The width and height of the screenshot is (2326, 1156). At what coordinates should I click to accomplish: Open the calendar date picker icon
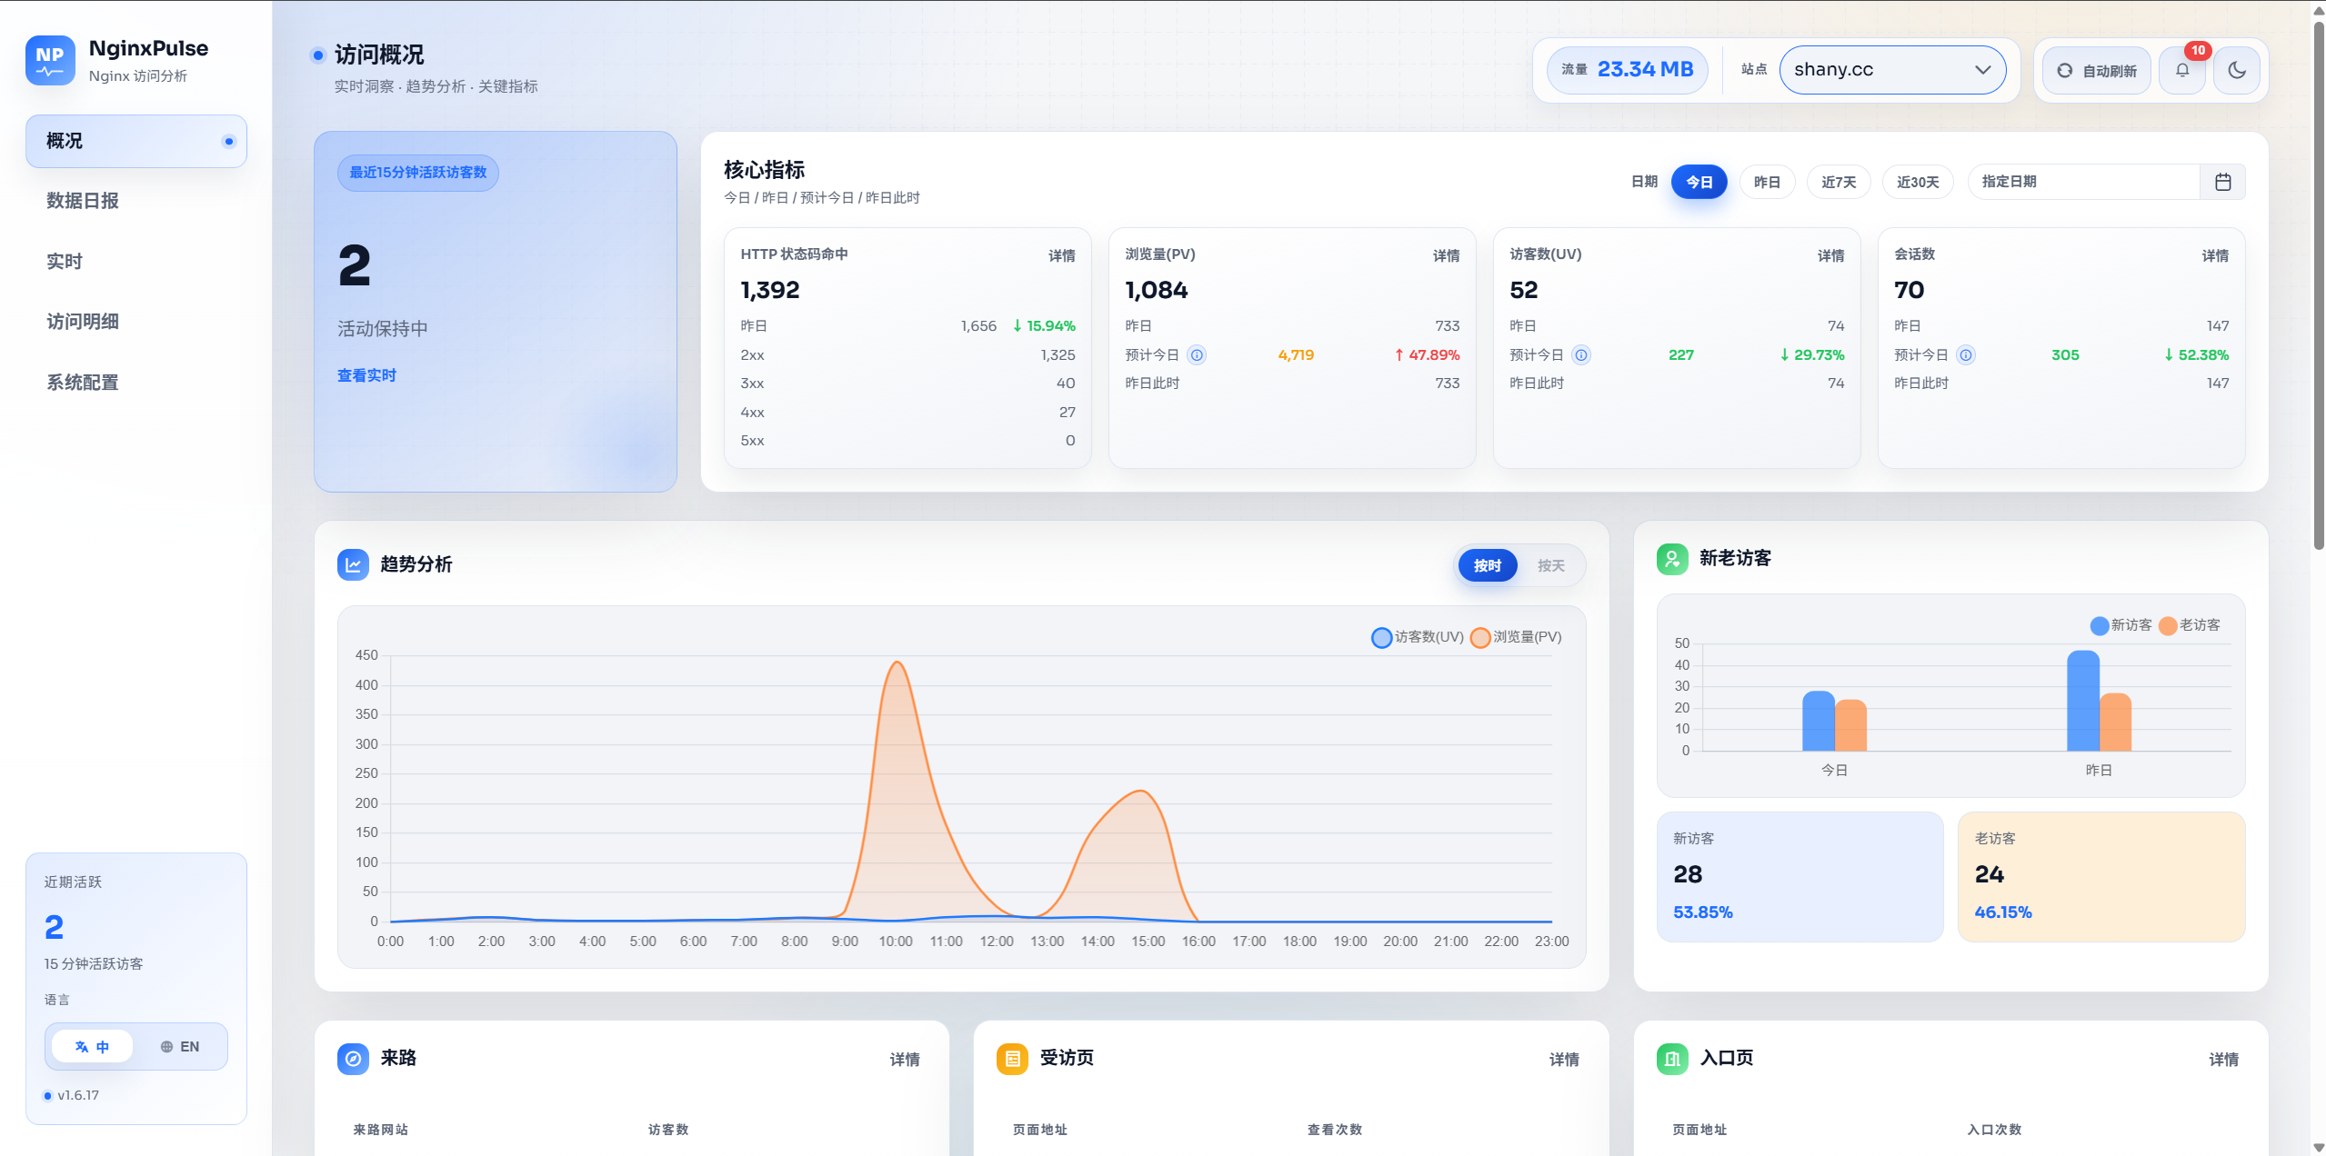click(2222, 182)
